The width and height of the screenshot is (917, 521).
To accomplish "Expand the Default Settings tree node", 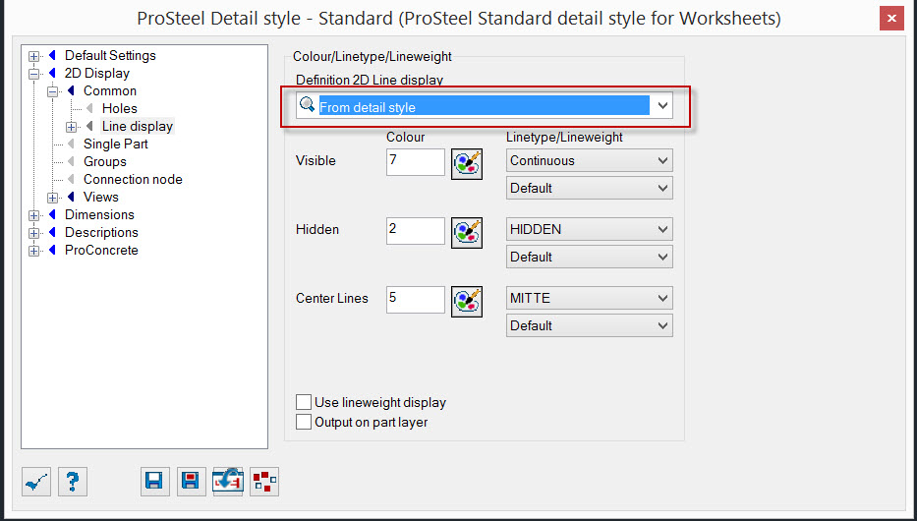I will [34, 57].
